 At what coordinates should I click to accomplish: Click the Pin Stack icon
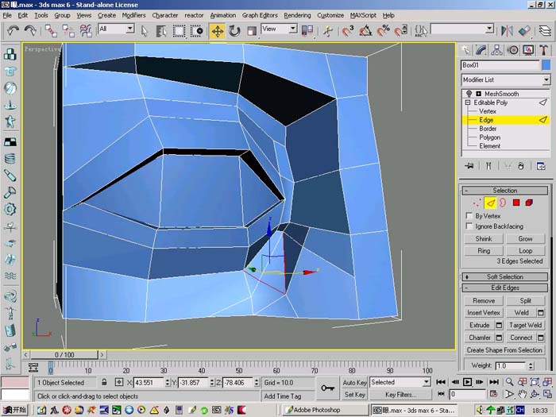click(x=469, y=165)
